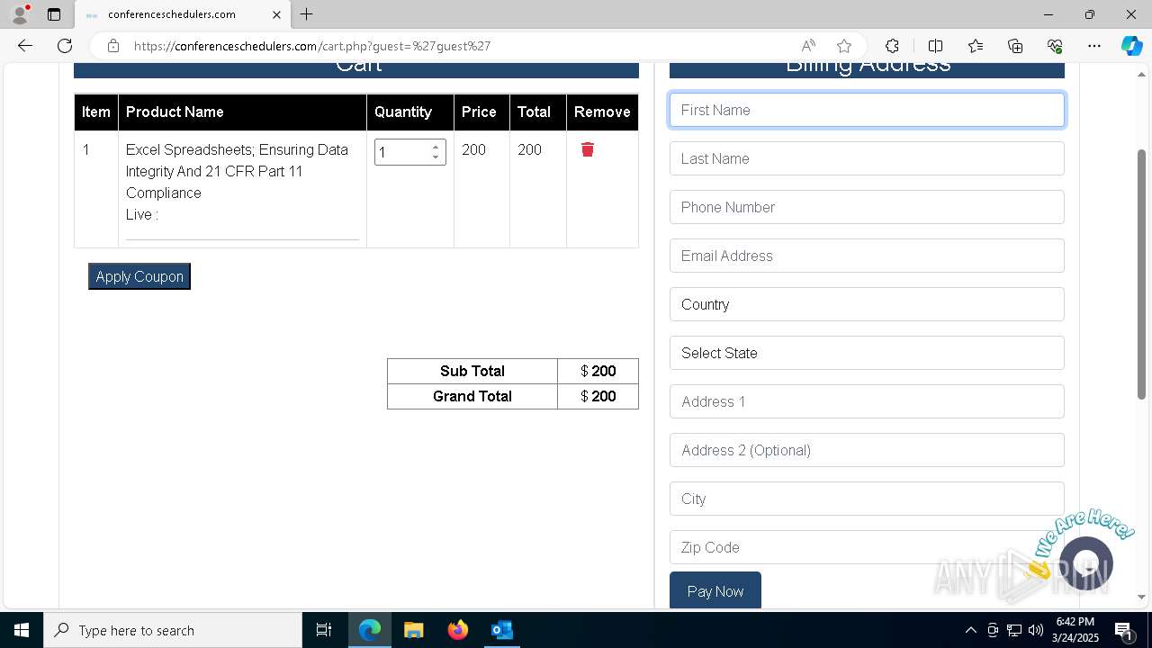The height and width of the screenshot is (648, 1152).
Task: Go back to the previous page
Action: point(25,46)
